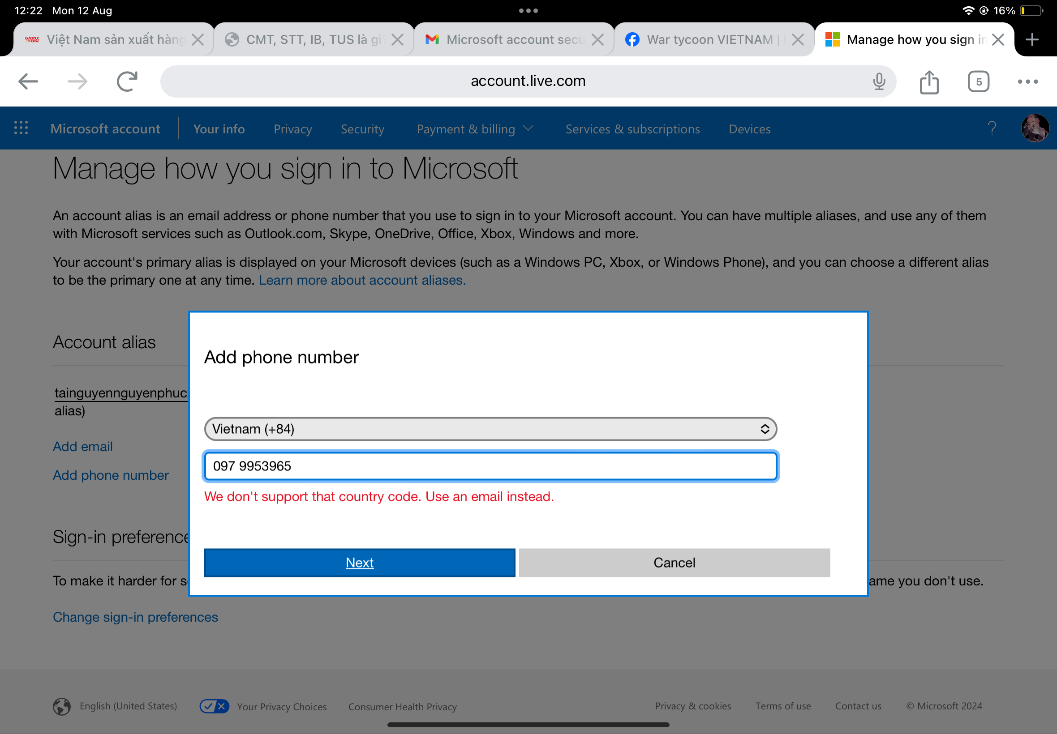Expand the Payment & billing menu
Screen dimensions: 1057x734
tap(475, 129)
